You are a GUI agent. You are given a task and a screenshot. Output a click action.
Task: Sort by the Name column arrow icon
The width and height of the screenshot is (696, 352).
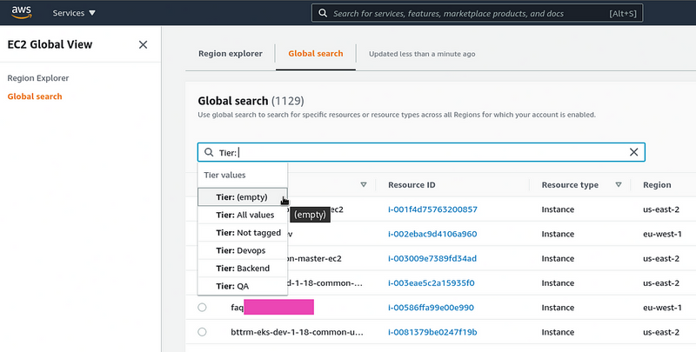(x=364, y=185)
